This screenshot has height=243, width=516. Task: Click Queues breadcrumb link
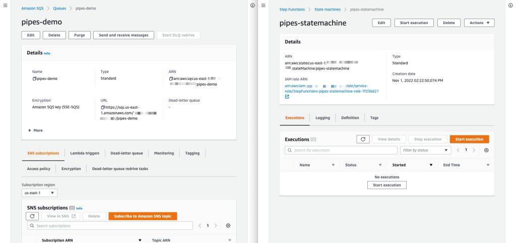click(x=59, y=8)
